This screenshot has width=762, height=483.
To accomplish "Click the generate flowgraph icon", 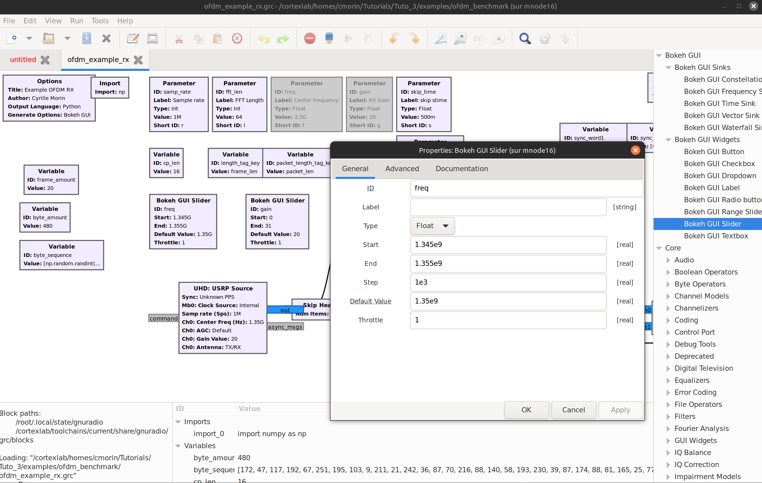I will [329, 38].
